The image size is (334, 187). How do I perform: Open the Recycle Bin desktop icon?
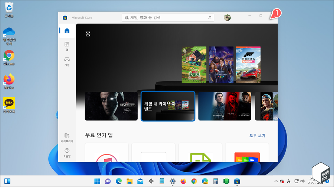click(9, 10)
